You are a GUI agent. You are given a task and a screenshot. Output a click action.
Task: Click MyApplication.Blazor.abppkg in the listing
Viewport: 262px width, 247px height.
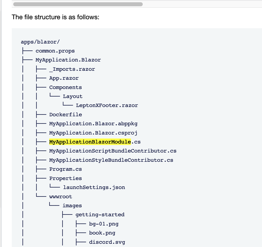93,124
